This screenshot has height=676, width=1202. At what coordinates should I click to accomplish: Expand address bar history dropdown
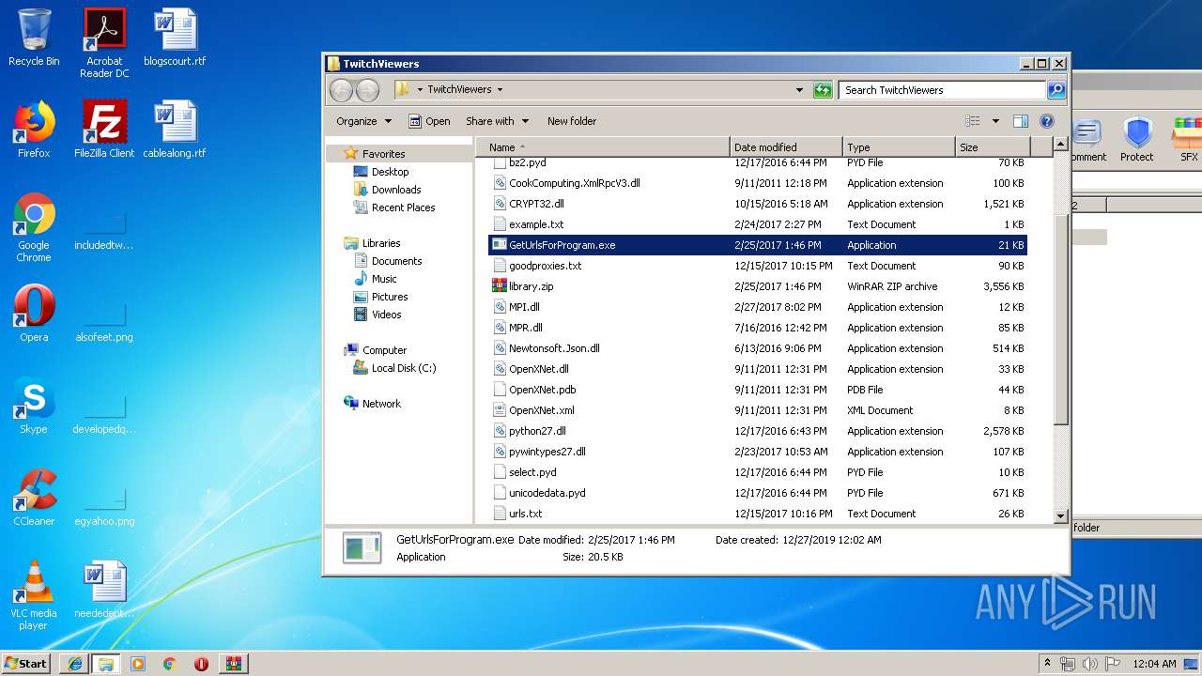pos(799,90)
